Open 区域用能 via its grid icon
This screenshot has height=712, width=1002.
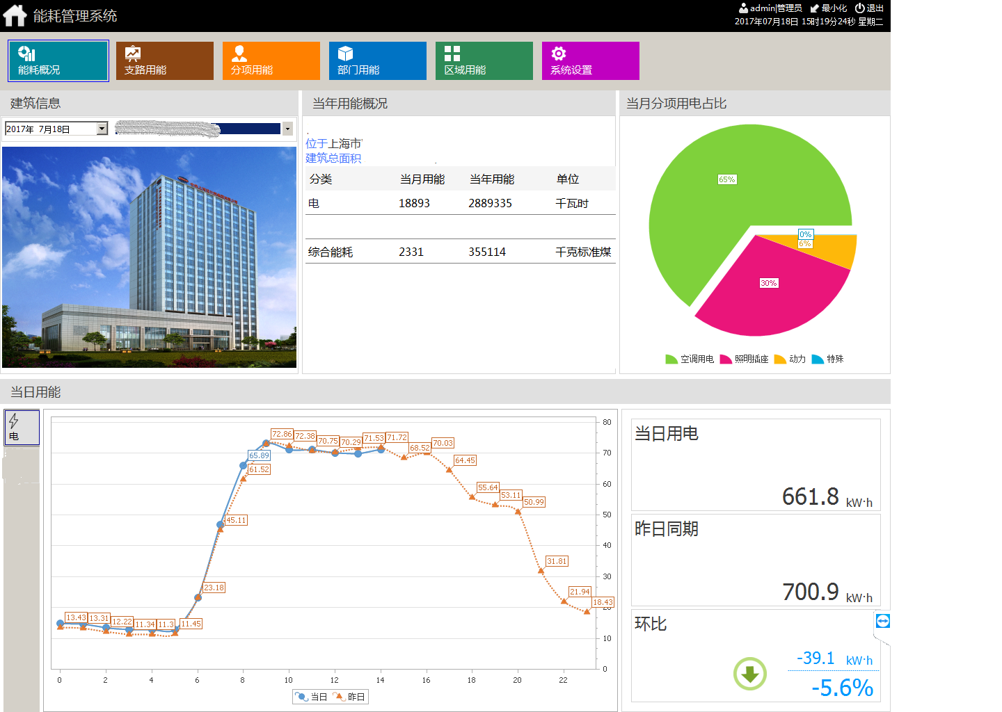(452, 54)
